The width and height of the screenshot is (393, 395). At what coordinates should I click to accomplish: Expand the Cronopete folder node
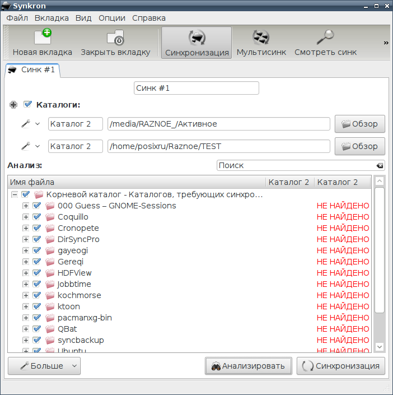(25, 228)
